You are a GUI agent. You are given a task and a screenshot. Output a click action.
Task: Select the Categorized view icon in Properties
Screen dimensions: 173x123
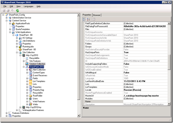click(84, 19)
